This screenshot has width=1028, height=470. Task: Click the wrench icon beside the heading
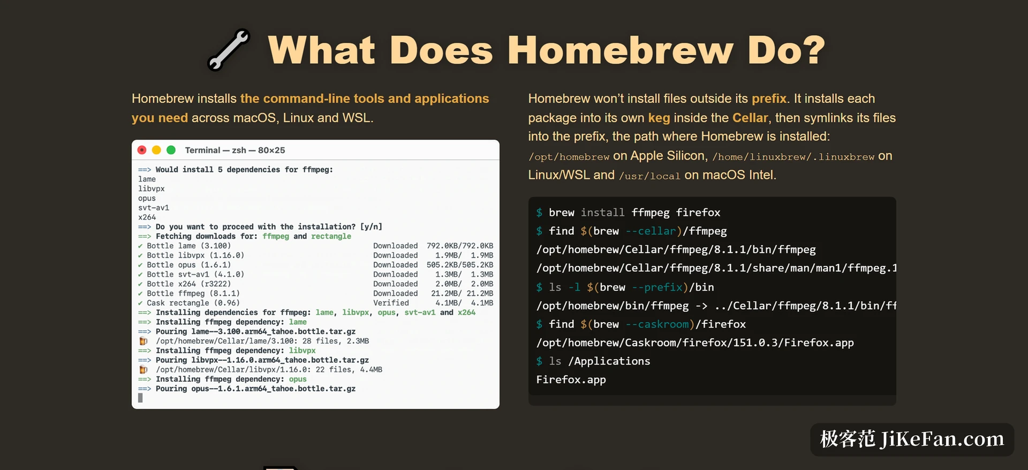pos(229,50)
